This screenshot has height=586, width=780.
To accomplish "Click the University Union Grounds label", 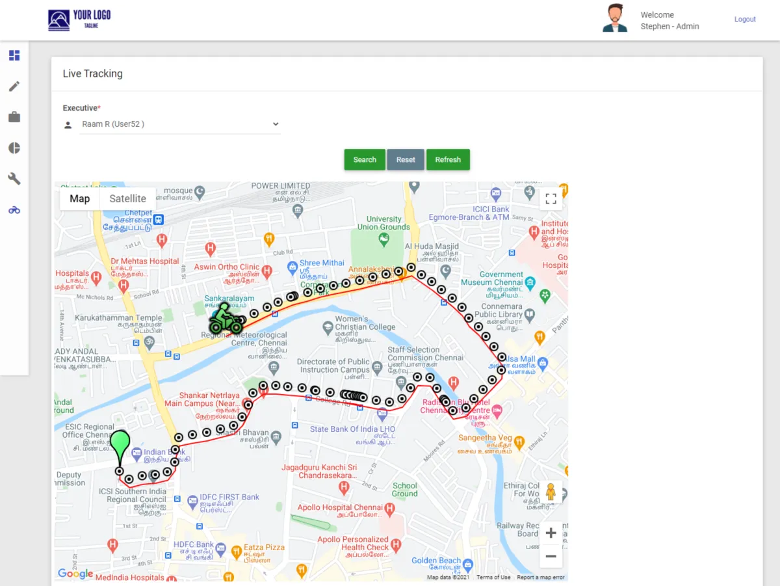I will point(383,223).
